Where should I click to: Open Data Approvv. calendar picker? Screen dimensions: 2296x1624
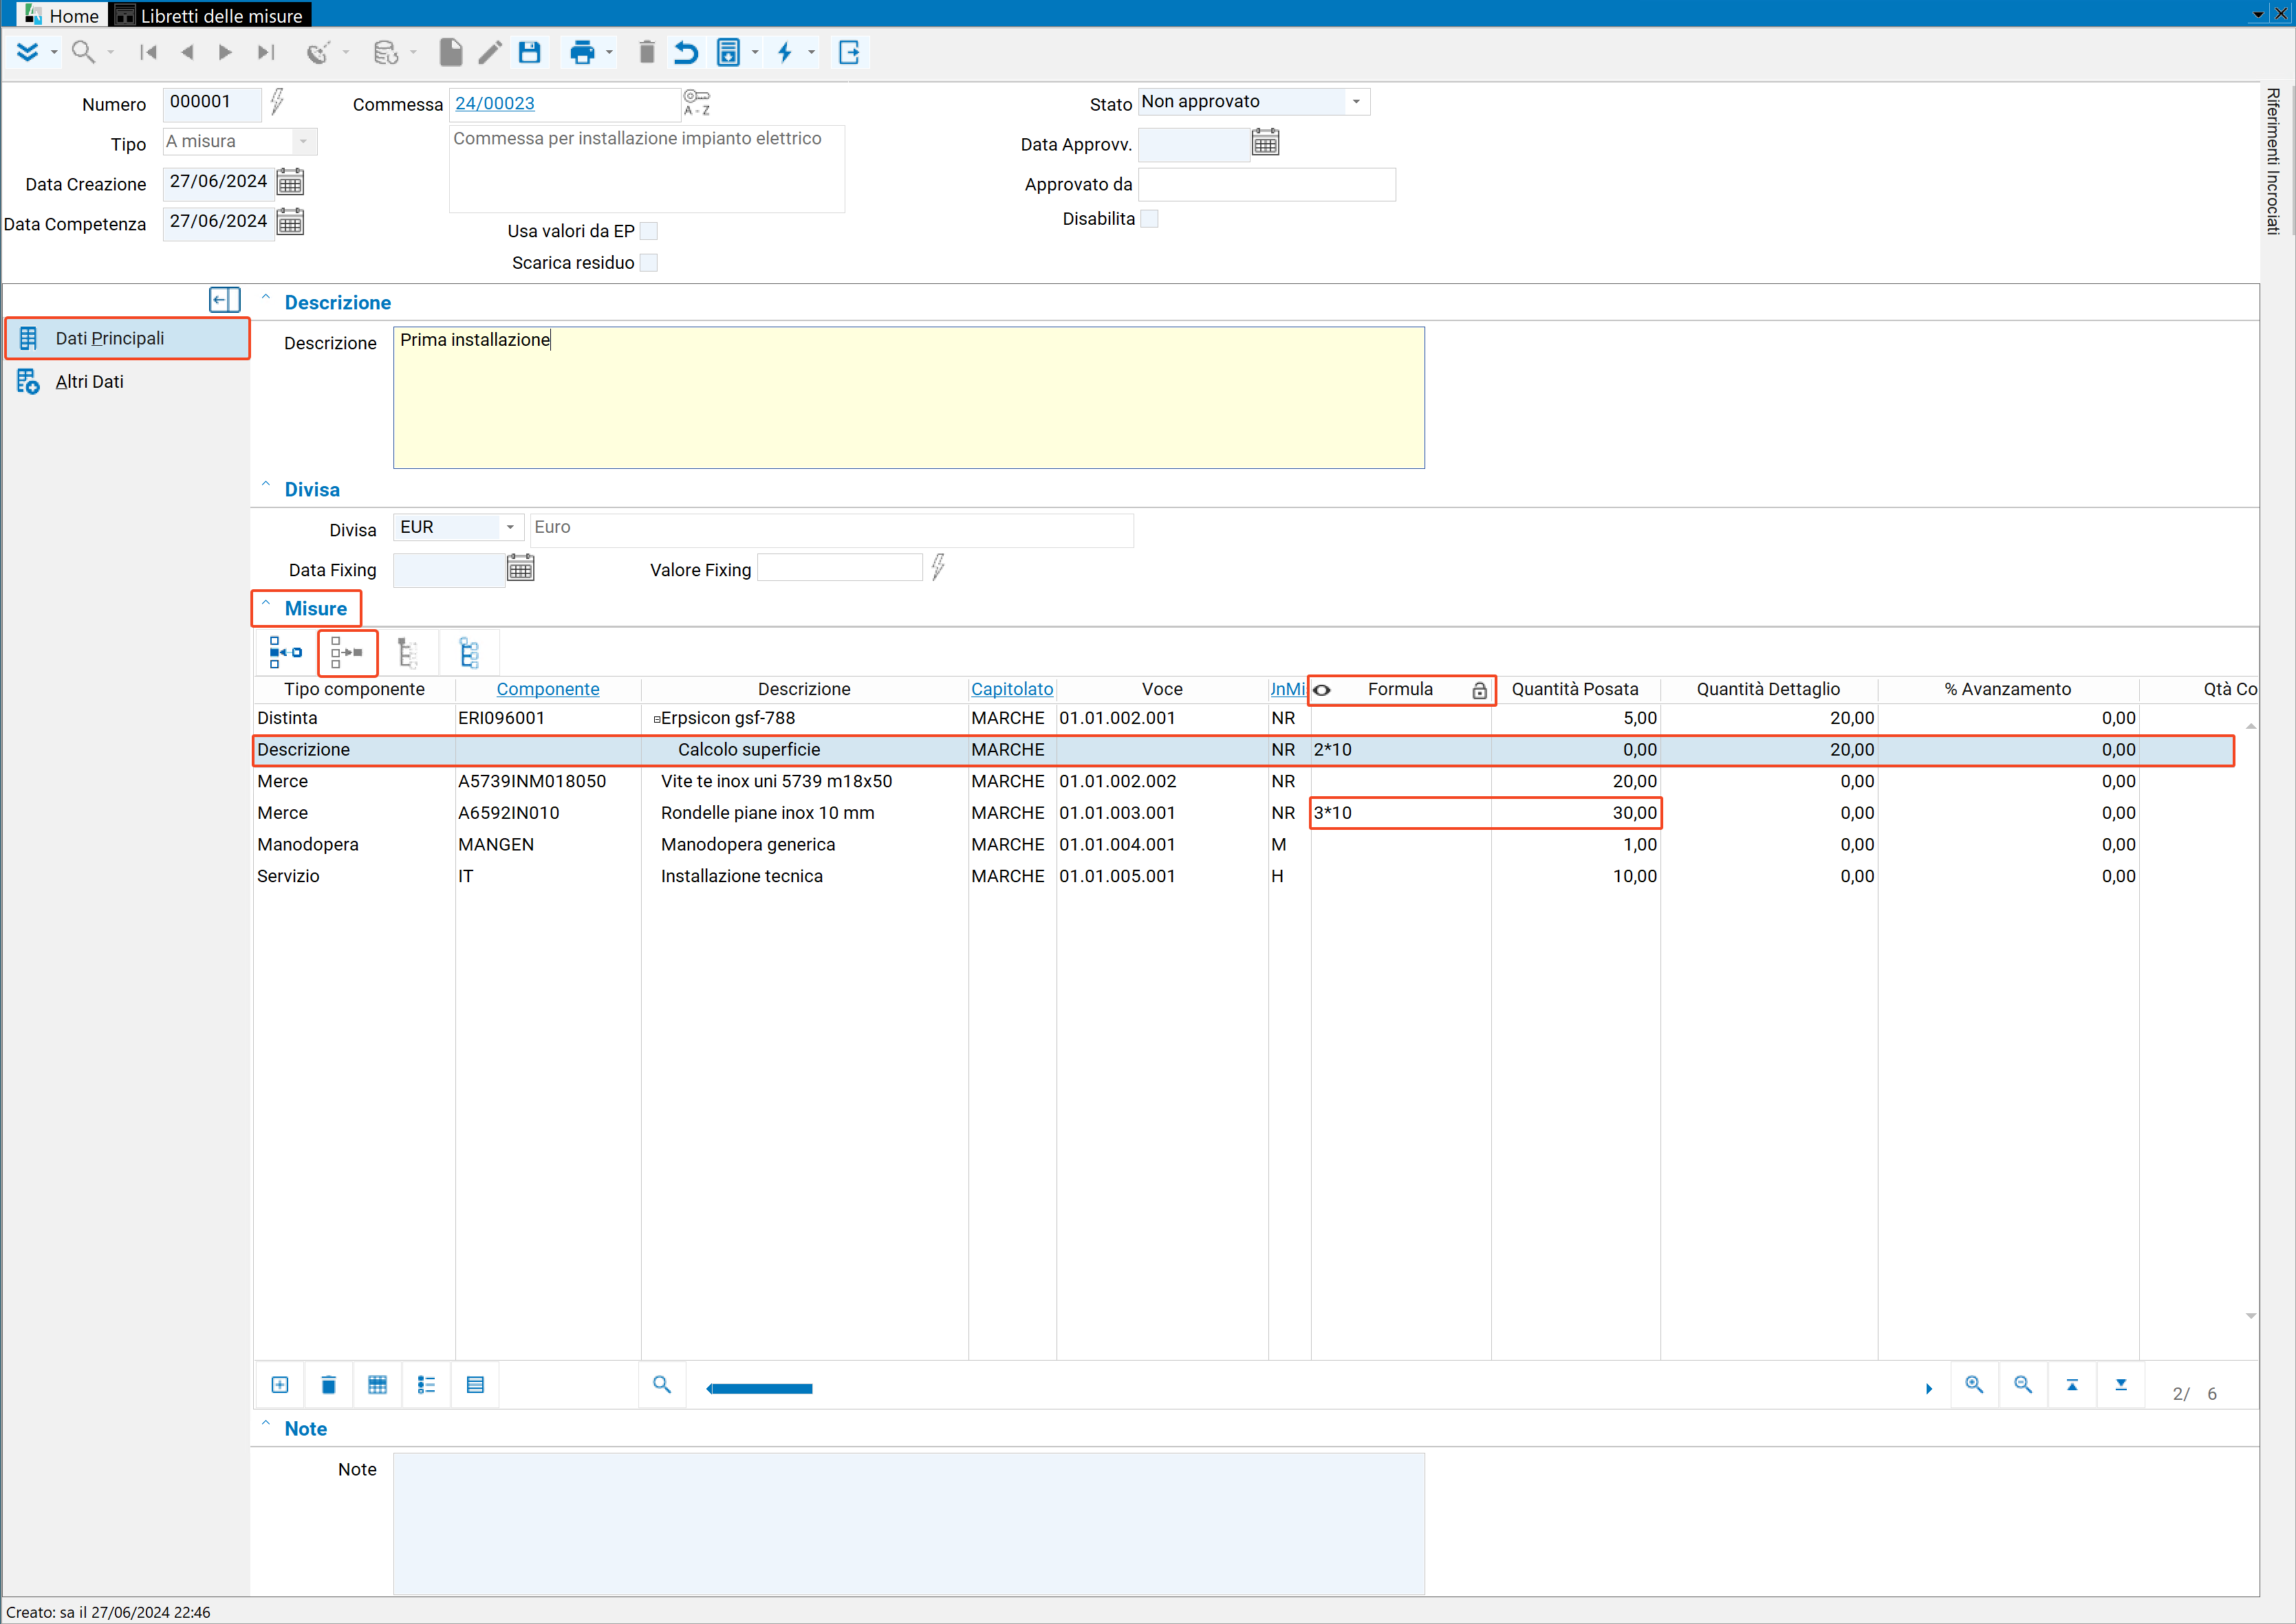1266,143
